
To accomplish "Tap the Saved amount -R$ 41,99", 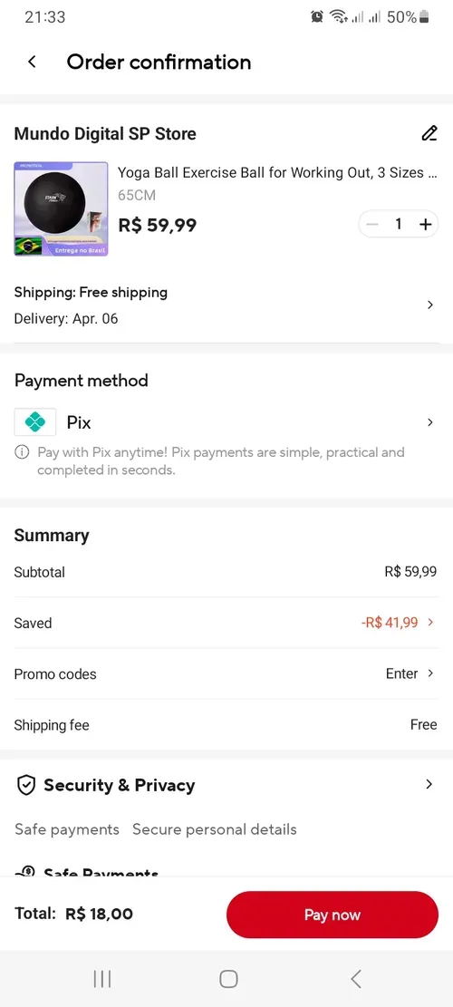I will click(x=390, y=623).
